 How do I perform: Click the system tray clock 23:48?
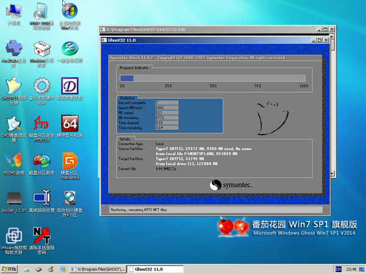[351, 269]
